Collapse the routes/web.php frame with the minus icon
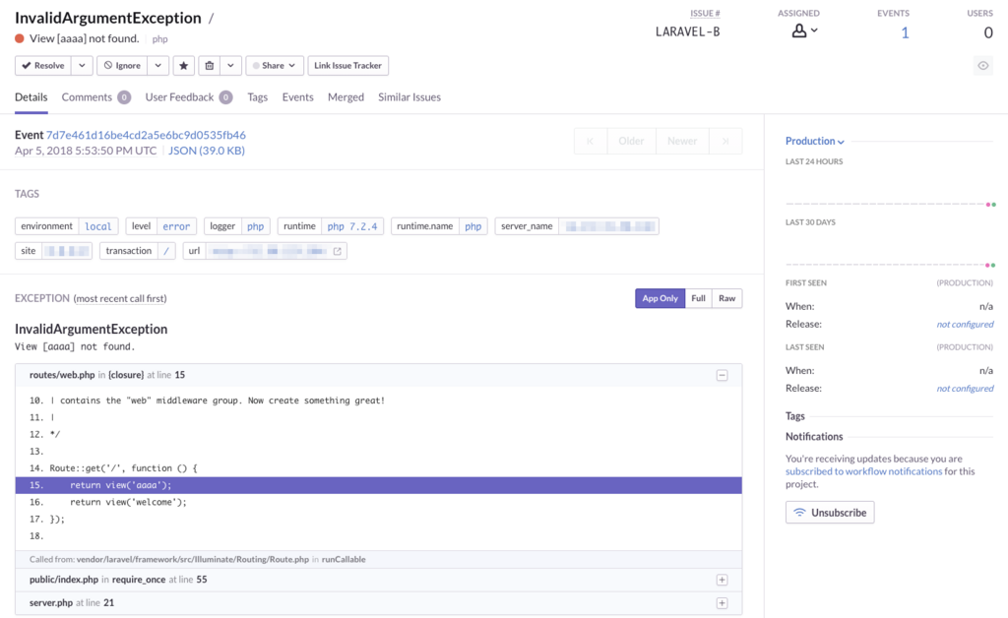Screen dimensions: 1008x618 point(722,375)
